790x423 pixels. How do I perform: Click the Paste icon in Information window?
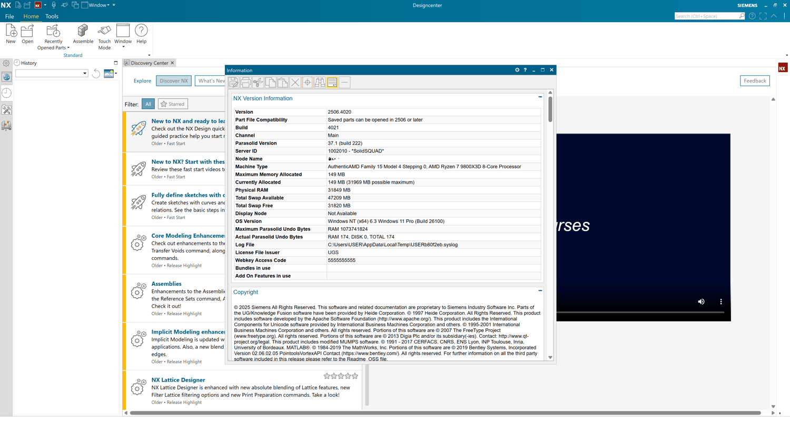[283, 83]
